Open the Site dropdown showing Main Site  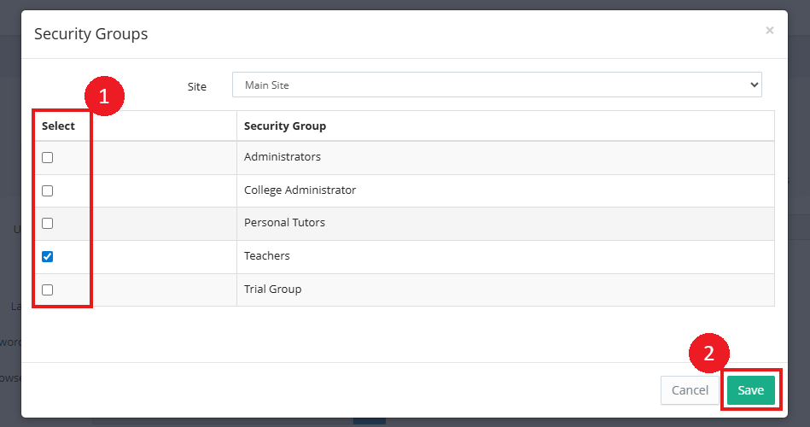click(497, 85)
